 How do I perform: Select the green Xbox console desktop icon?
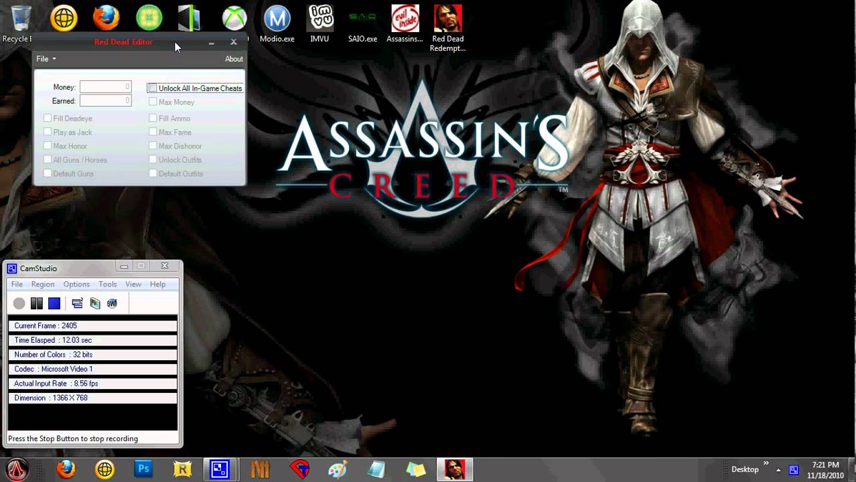click(190, 19)
